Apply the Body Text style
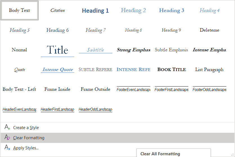This screenshot has height=157, width=235. point(19,10)
